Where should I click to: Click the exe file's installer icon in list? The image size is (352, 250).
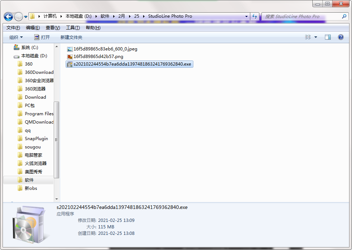click(x=70, y=64)
